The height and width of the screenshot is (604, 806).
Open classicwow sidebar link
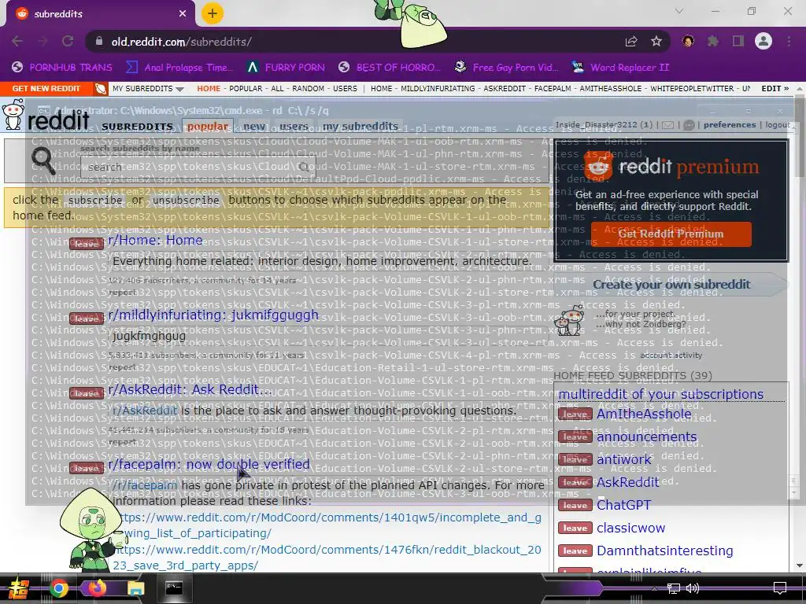pos(630,528)
